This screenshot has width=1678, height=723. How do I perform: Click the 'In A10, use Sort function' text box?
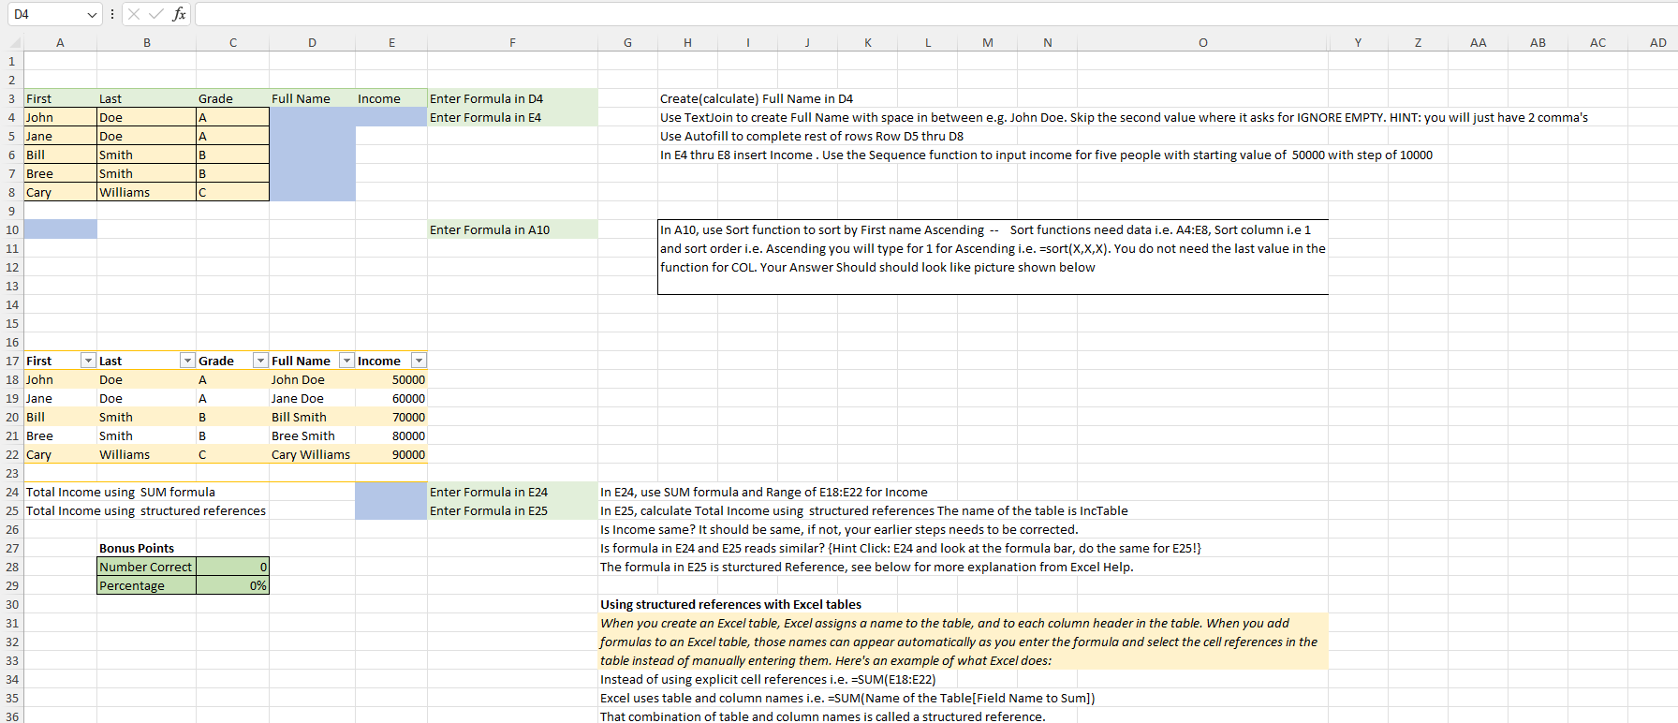[993, 257]
